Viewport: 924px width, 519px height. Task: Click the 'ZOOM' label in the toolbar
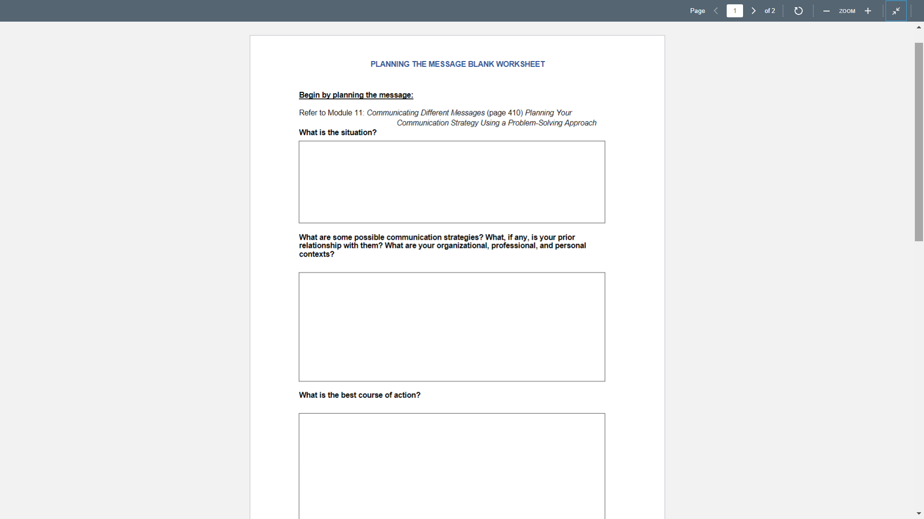point(847,11)
